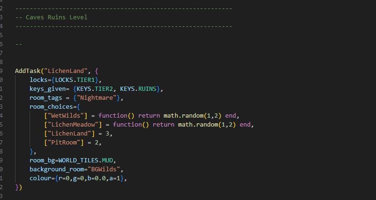This screenshot has width=376, height=200.
Task: Click the room_choices table key
Action: tap(51, 107)
